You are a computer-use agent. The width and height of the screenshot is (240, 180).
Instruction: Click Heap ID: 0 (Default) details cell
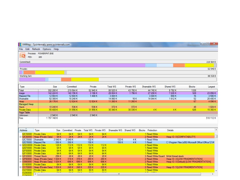pyautogui.click(x=188, y=162)
